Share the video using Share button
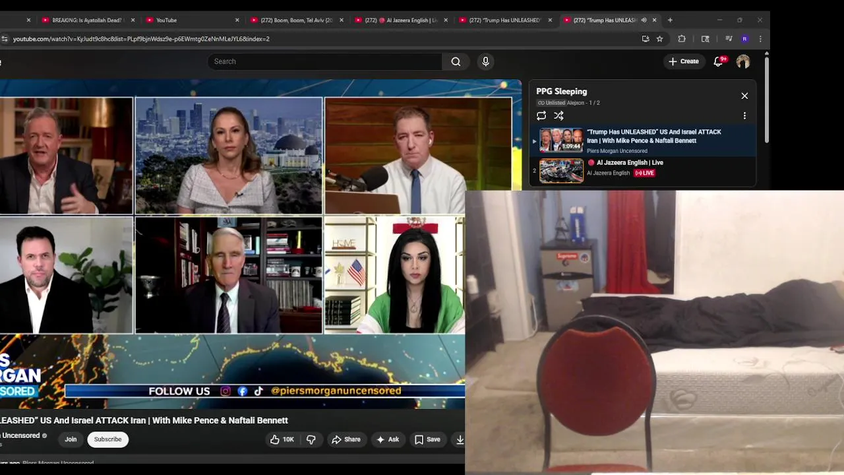This screenshot has width=844, height=475. pyautogui.click(x=346, y=439)
